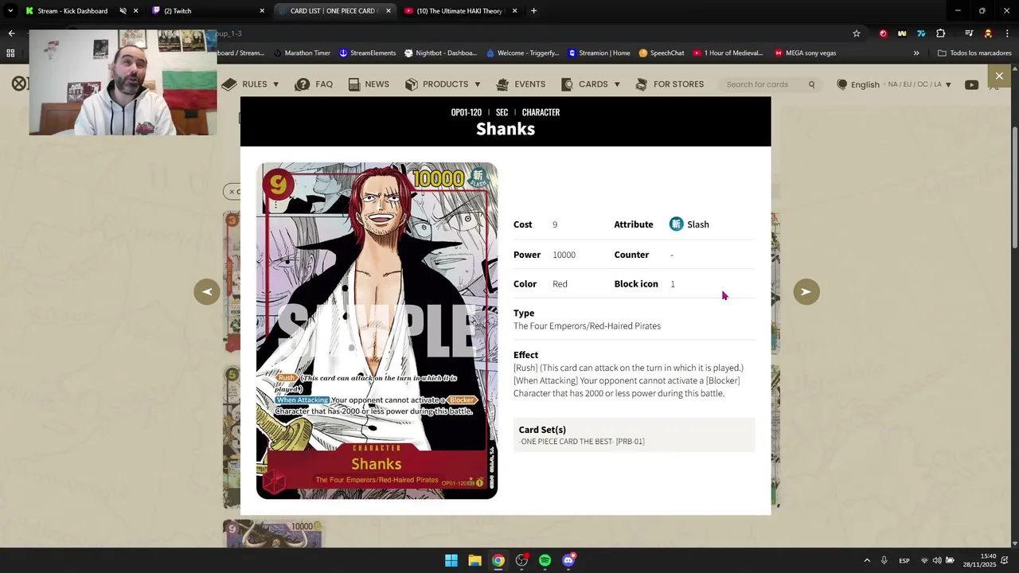1019x573 pixels.
Task: Switch to the (2) Twitch tab
Action: tap(209, 11)
